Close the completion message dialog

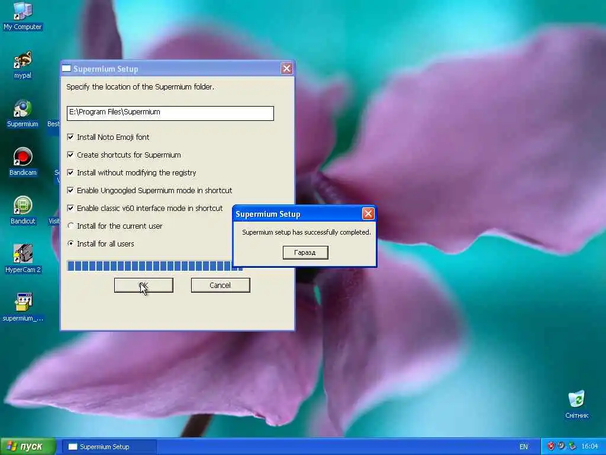(x=368, y=213)
